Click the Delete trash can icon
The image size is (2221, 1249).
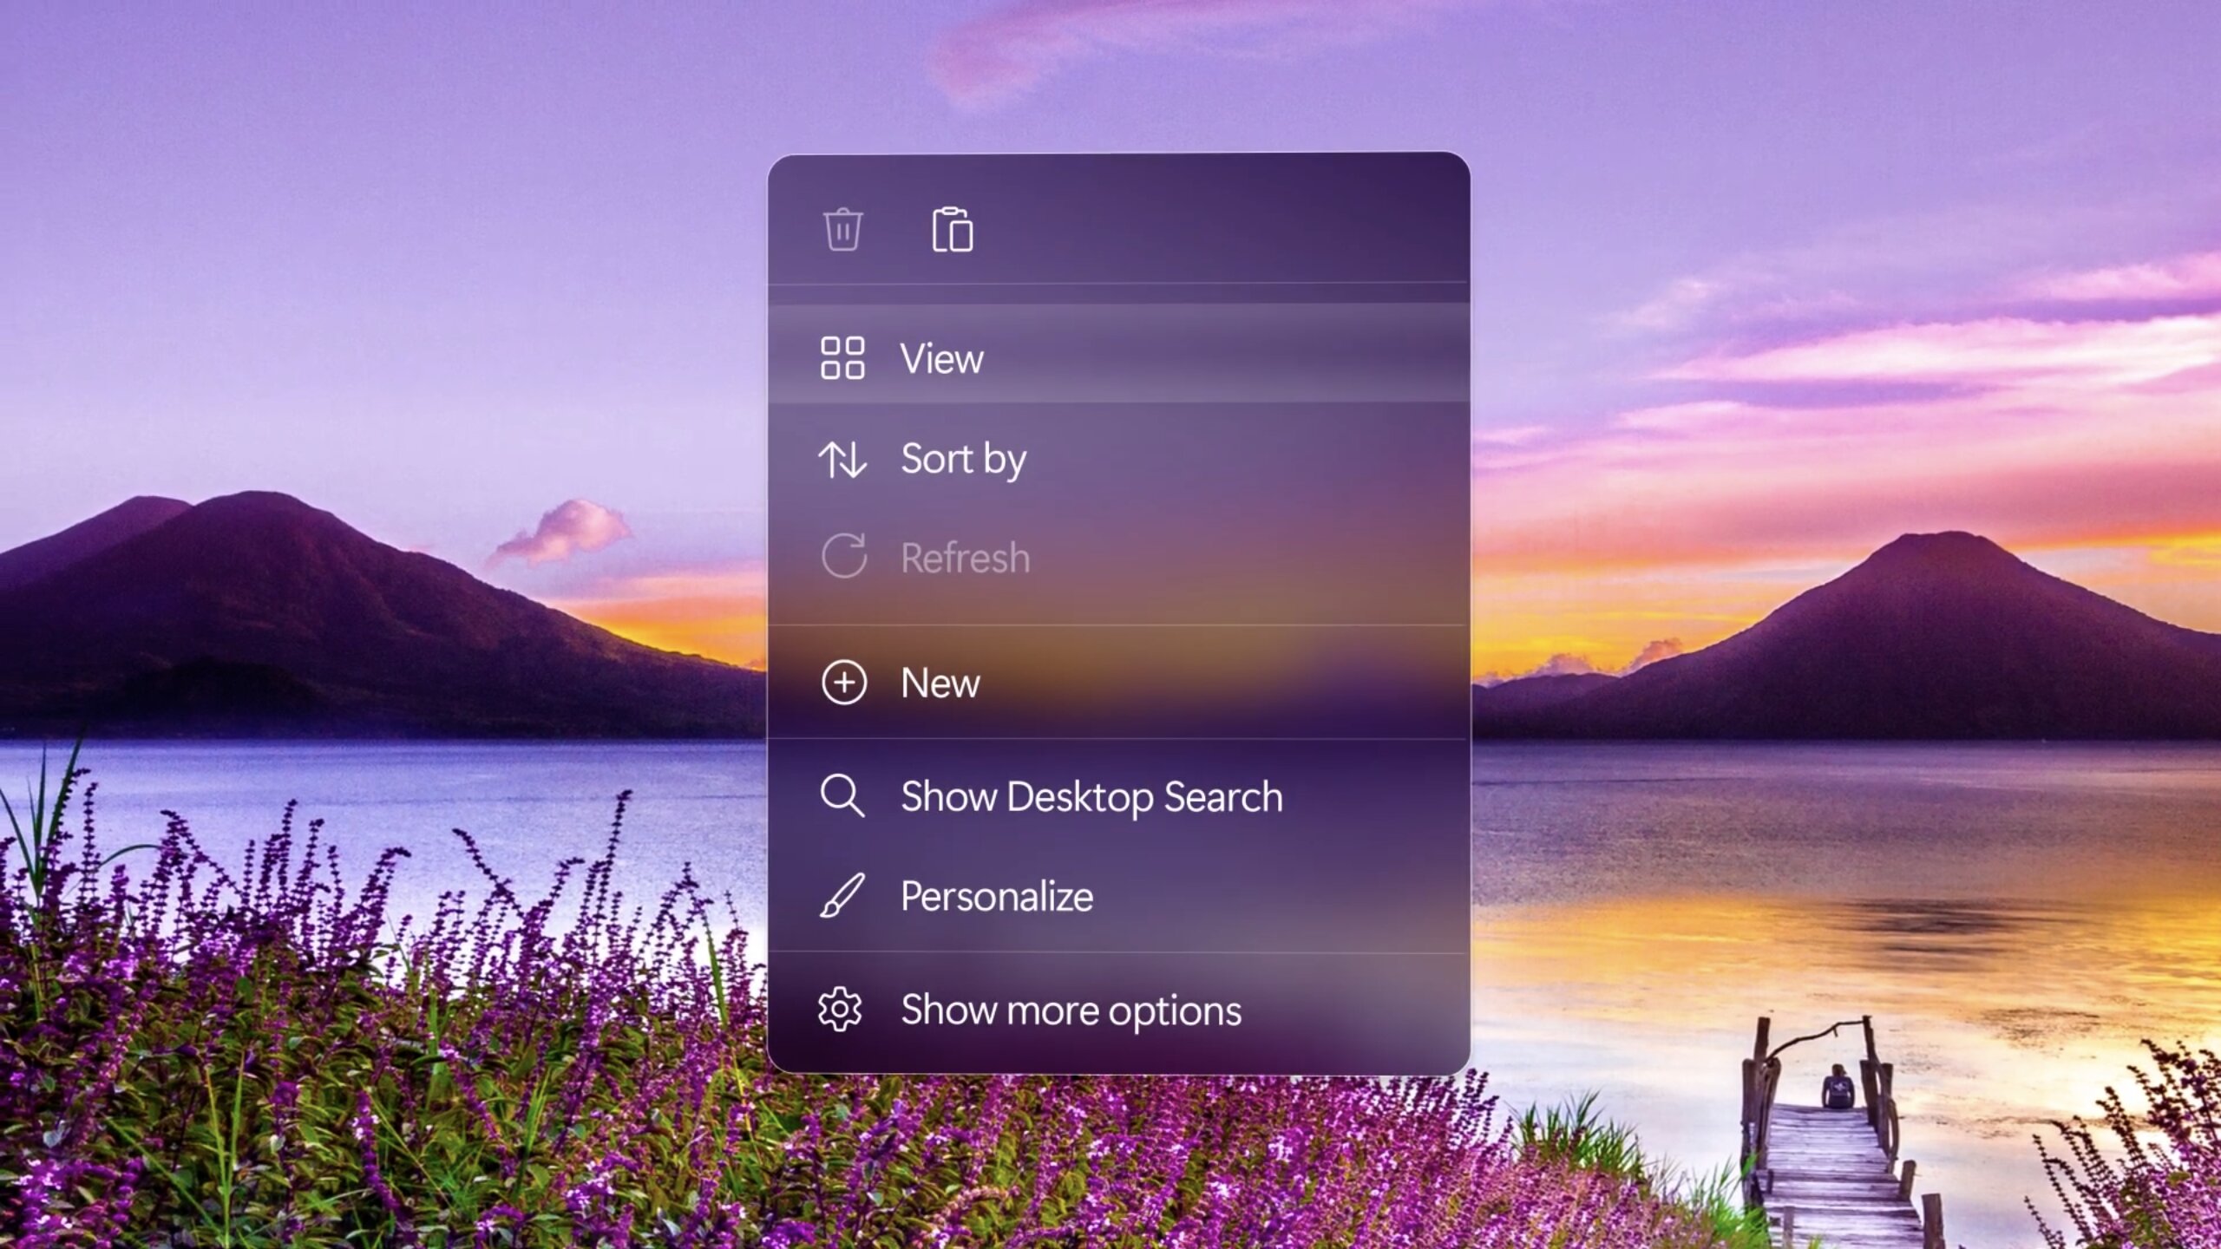click(842, 230)
